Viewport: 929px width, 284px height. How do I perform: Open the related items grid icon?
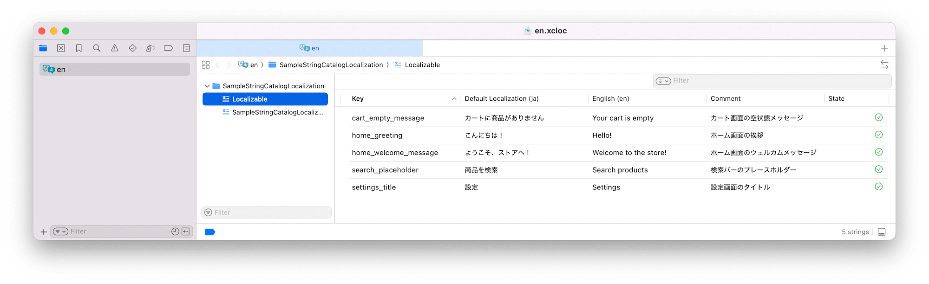[x=206, y=65]
